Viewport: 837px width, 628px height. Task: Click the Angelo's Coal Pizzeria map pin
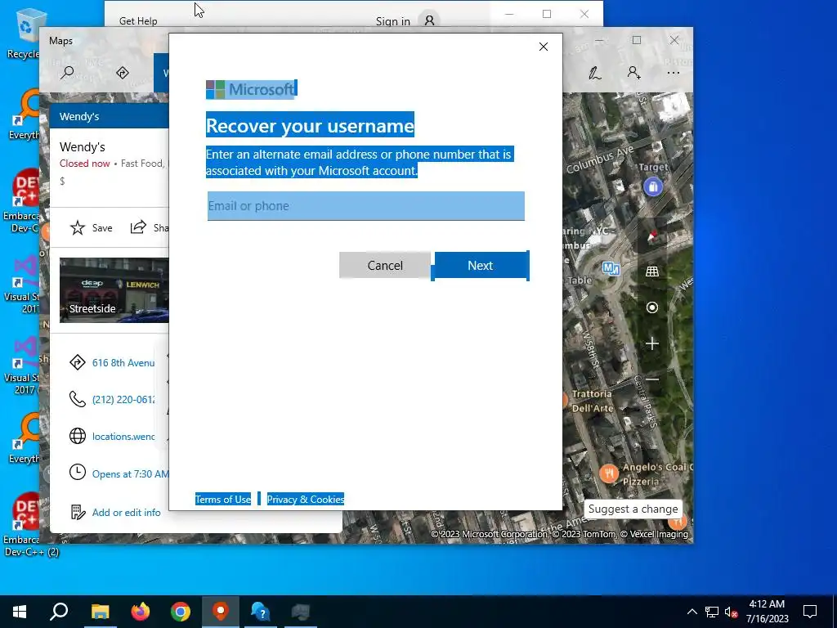608,473
